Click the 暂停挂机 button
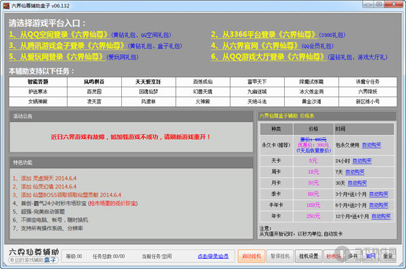This screenshot has height=269, width=406. (x=280, y=256)
